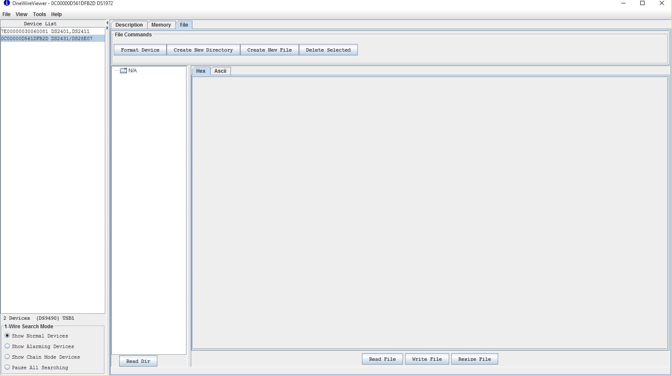Switch to the Ascii view tab

220,71
